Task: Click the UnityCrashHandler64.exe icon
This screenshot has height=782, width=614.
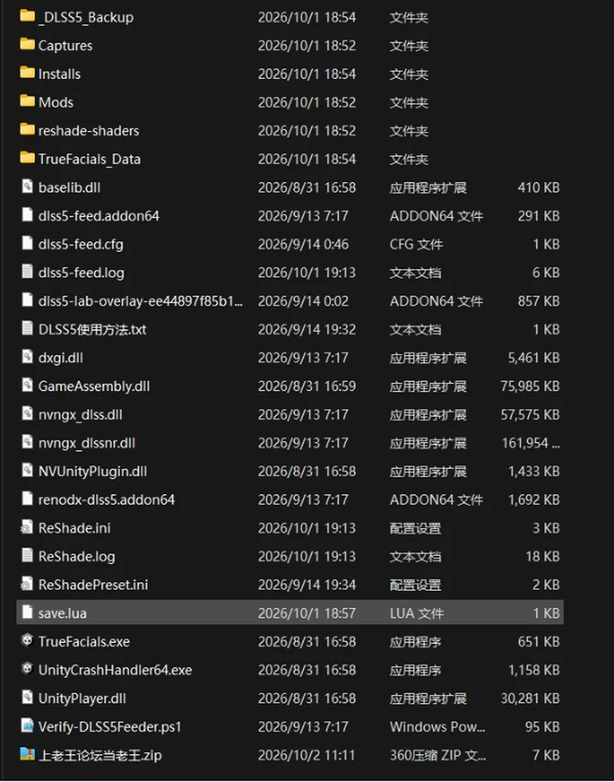Action: [27, 669]
